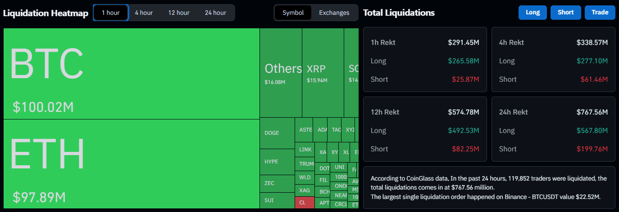
Task: Open the BTC heatmap tile
Action: coord(131,74)
